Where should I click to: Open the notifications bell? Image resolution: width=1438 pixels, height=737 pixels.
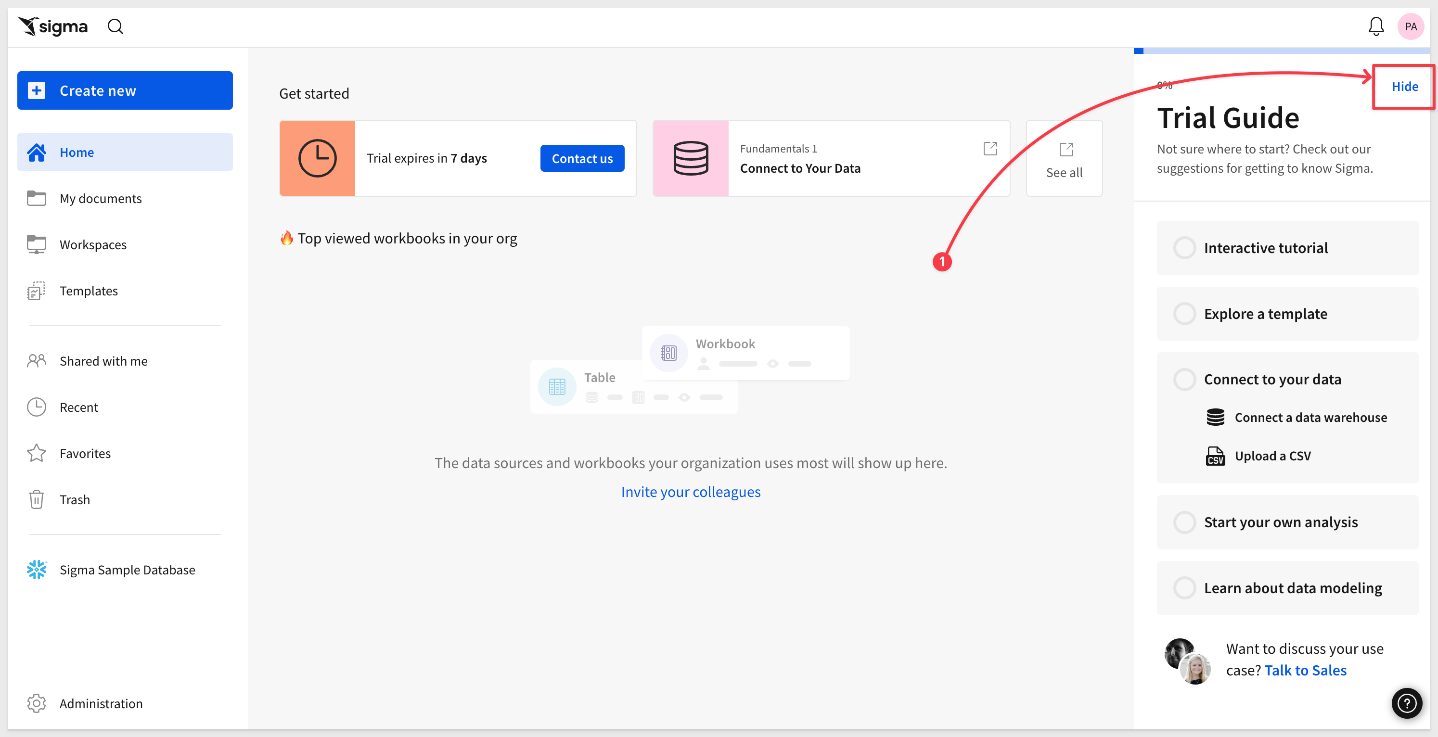tap(1376, 26)
